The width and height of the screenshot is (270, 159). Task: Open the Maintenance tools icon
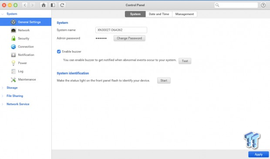pos(13,80)
